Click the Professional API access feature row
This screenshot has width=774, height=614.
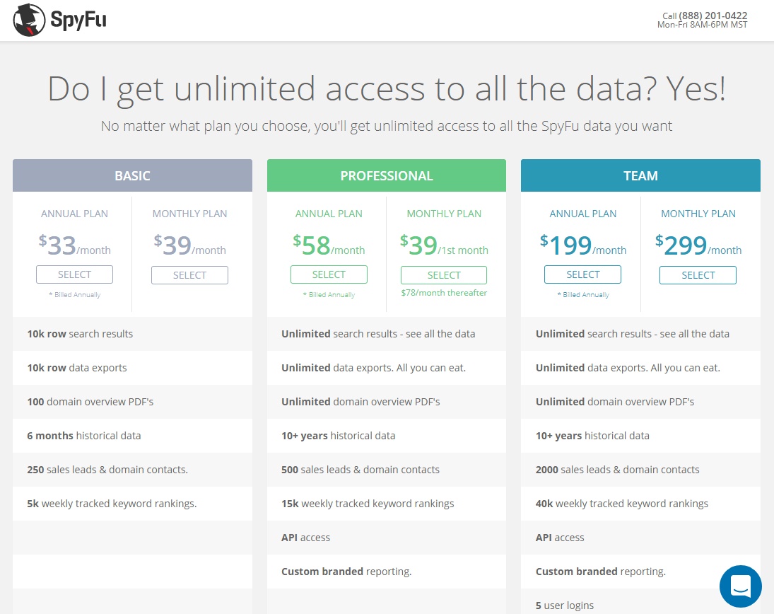306,538
